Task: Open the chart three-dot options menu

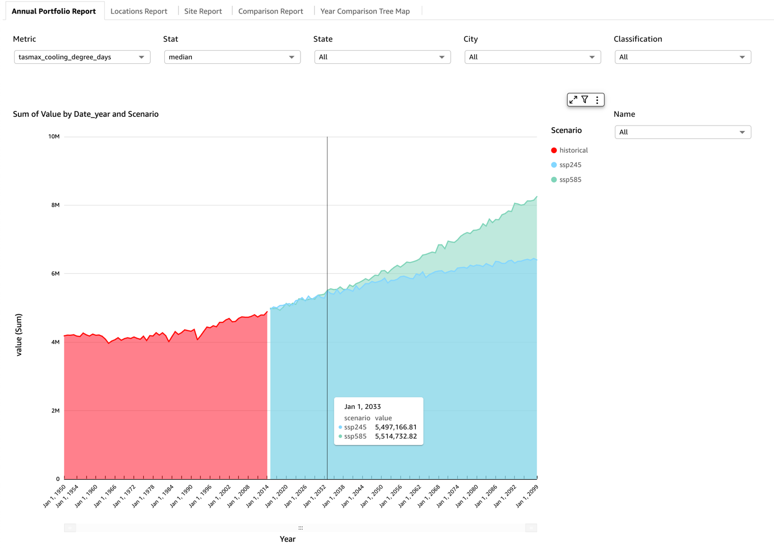Action: click(x=597, y=100)
